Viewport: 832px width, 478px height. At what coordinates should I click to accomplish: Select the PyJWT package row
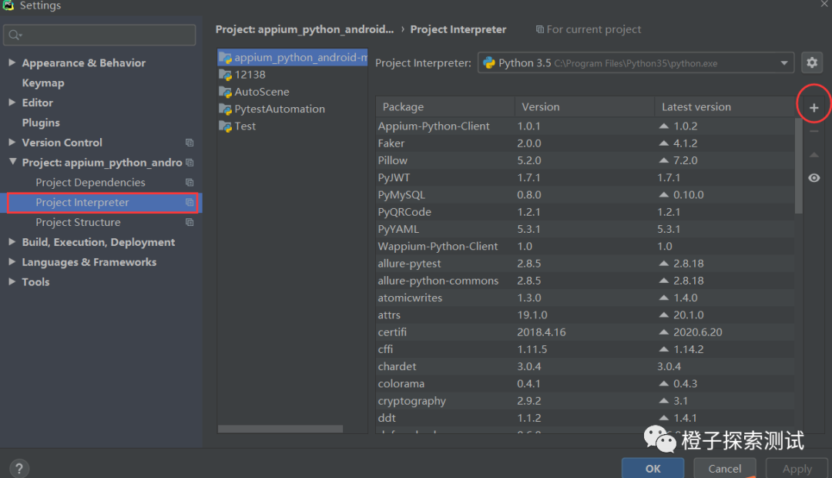[585, 177]
